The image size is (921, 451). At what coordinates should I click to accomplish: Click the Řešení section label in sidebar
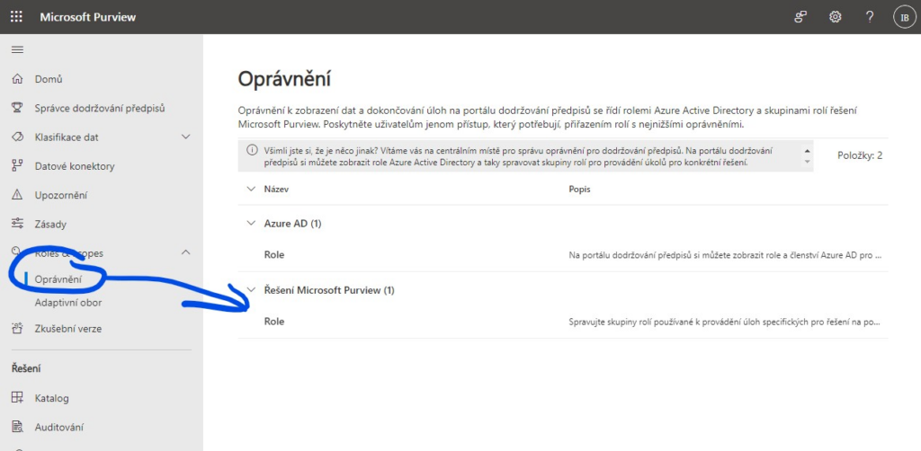(26, 368)
